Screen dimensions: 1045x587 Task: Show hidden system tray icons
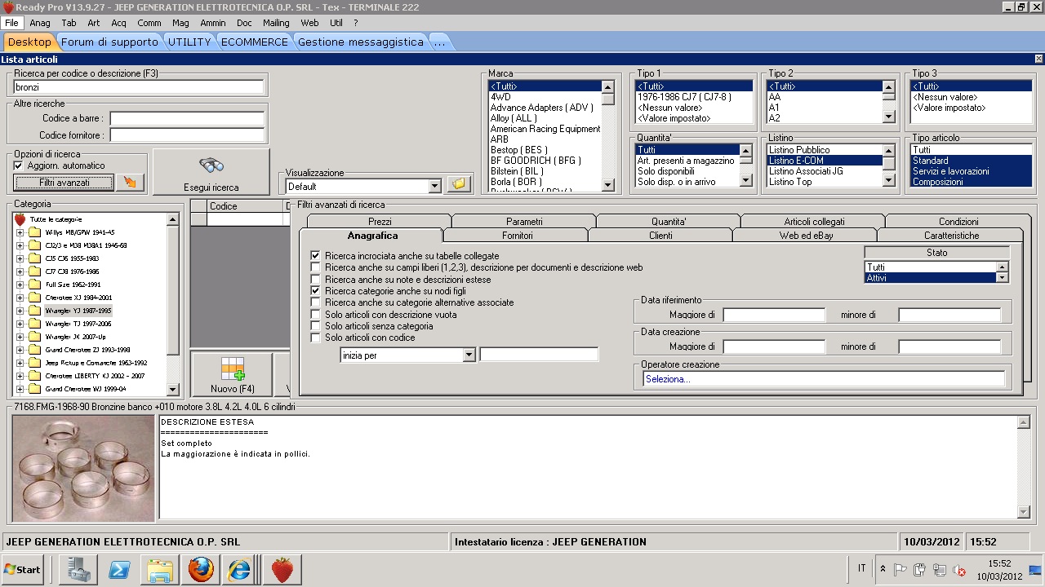(882, 569)
